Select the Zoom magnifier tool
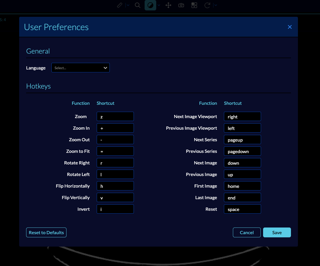Image resolution: width=320 pixels, height=266 pixels. click(137, 5)
